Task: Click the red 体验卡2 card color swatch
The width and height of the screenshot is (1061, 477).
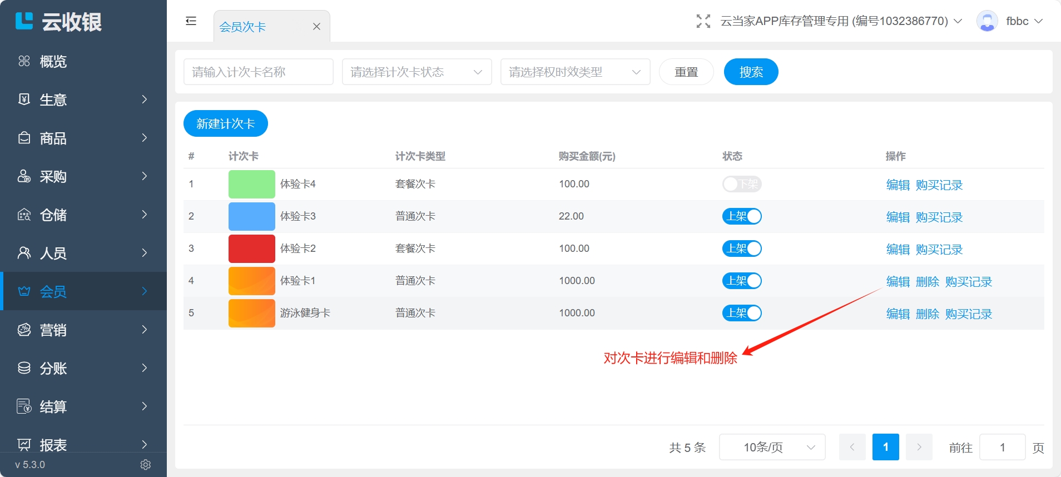Action: click(x=251, y=249)
